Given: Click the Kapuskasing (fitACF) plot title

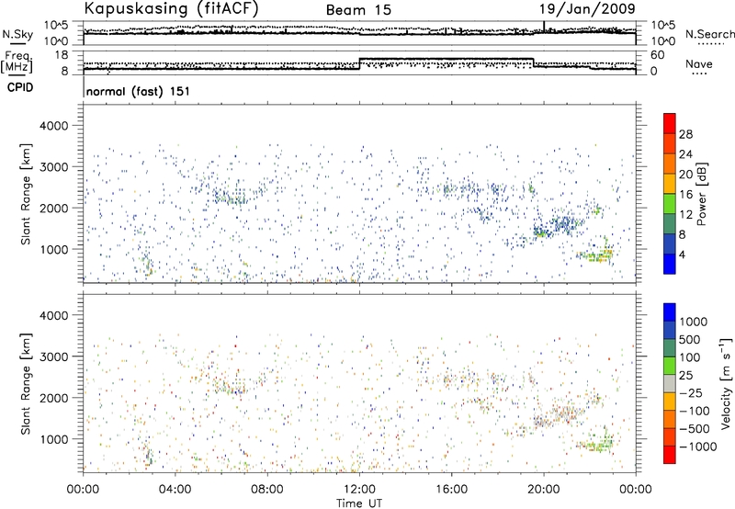Looking at the screenshot, I should point(171,8).
